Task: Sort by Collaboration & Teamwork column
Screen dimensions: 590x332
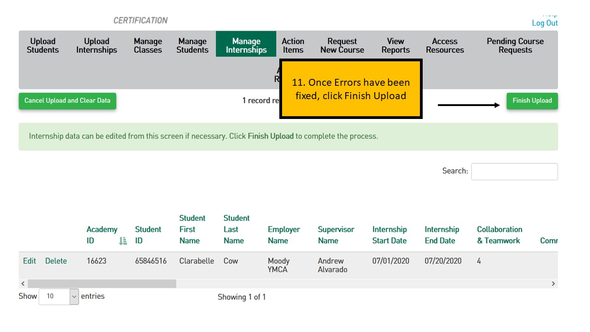Action: [500, 235]
